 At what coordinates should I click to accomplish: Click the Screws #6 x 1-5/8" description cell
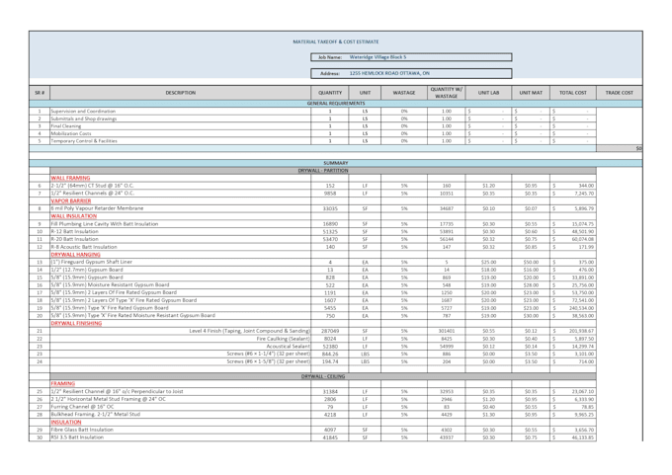pos(181,361)
